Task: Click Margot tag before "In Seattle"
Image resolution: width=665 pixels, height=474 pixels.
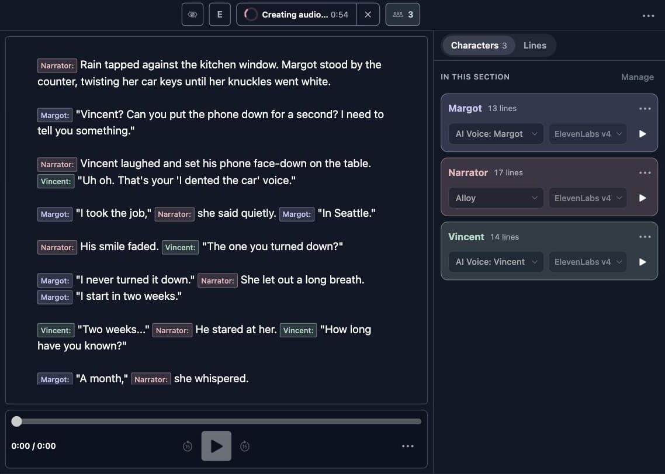Action: click(297, 214)
